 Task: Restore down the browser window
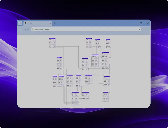[x=141, y=23]
